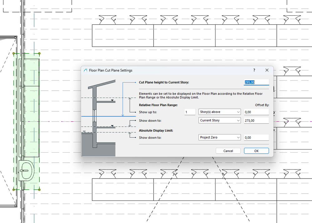Close the Floor Plan Cut Plane Settings dialog
The height and width of the screenshot is (223, 312).
267,70
